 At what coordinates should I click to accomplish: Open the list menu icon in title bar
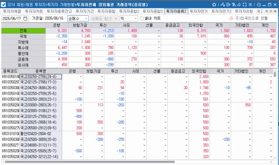(250, 5)
